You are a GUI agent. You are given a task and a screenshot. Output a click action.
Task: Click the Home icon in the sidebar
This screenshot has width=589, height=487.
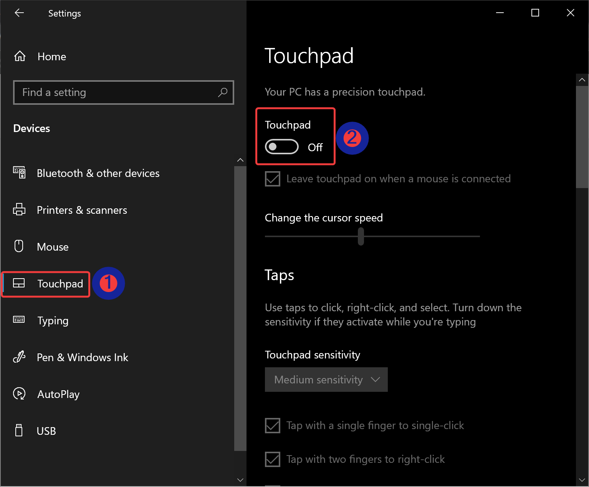tap(20, 56)
